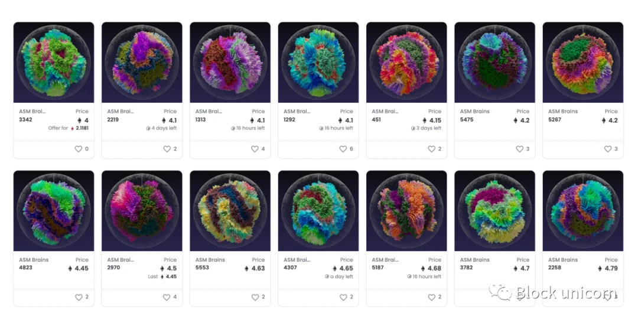This screenshot has height=319, width=638.
Task: Like ASM Brains 5475 via heart icon
Action: (x=520, y=149)
